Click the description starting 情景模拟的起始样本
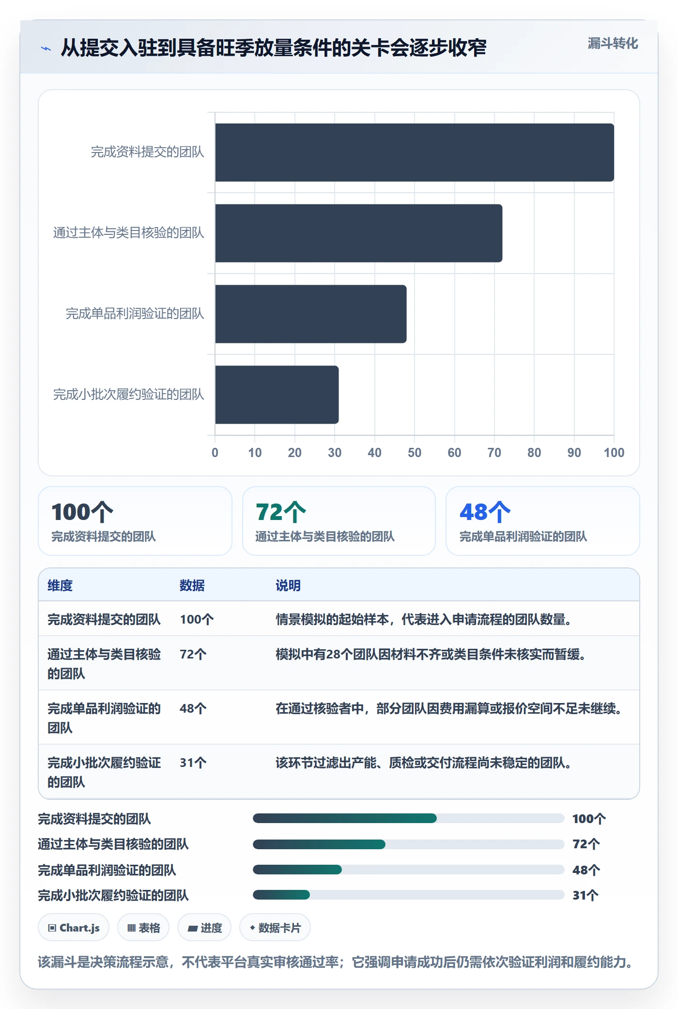This screenshot has width=678, height=1009. click(x=423, y=619)
